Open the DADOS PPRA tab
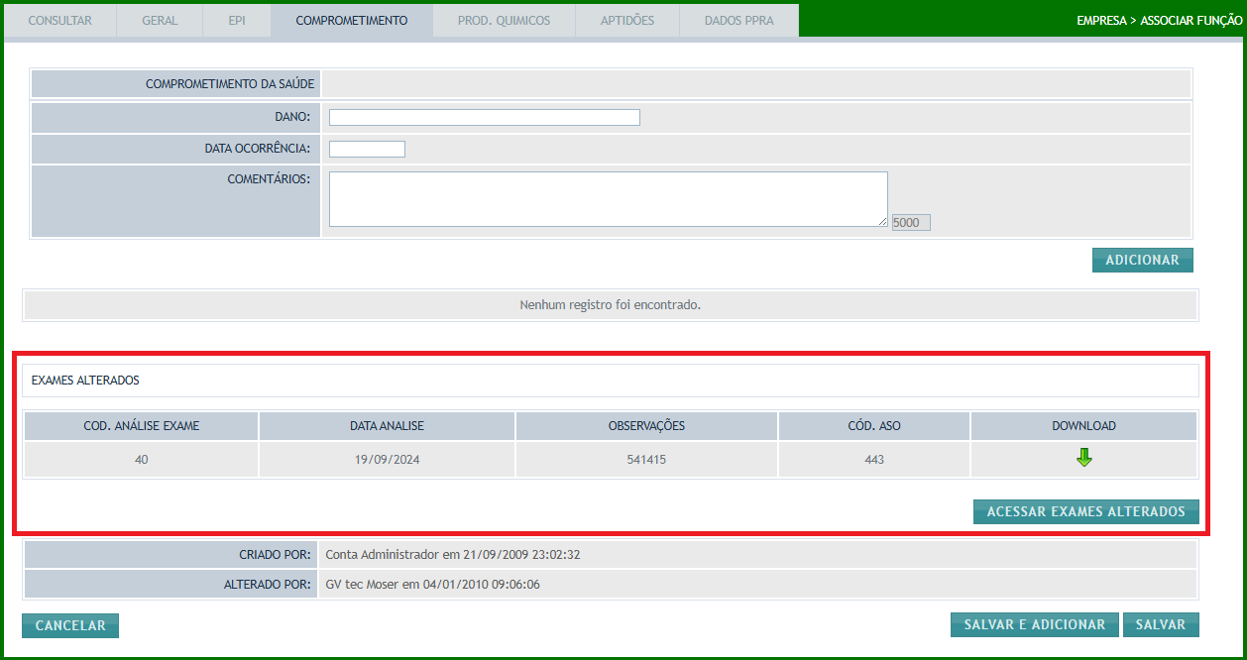 click(739, 21)
